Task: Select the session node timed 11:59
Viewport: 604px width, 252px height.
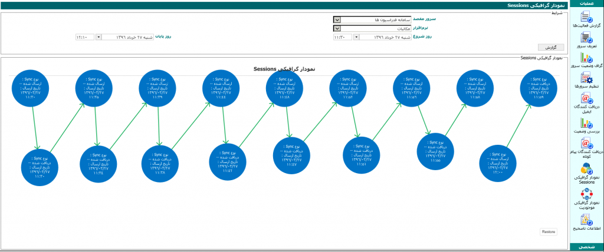Action: 539,88
